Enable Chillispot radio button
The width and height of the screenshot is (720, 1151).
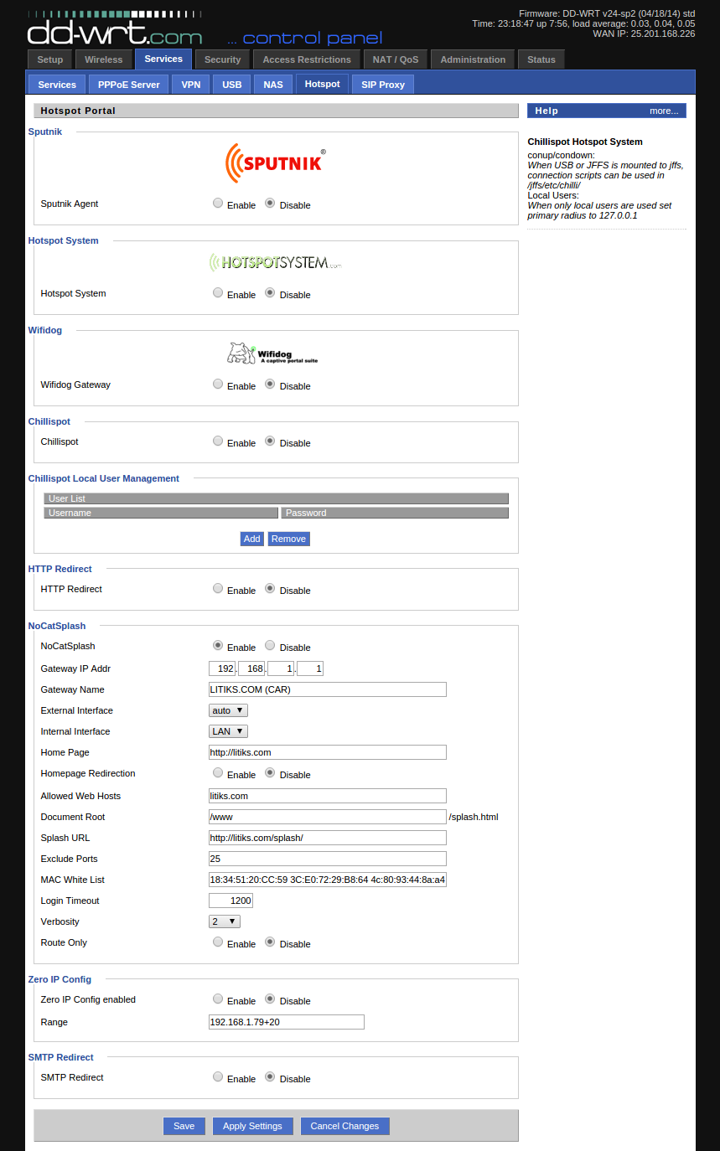point(218,441)
